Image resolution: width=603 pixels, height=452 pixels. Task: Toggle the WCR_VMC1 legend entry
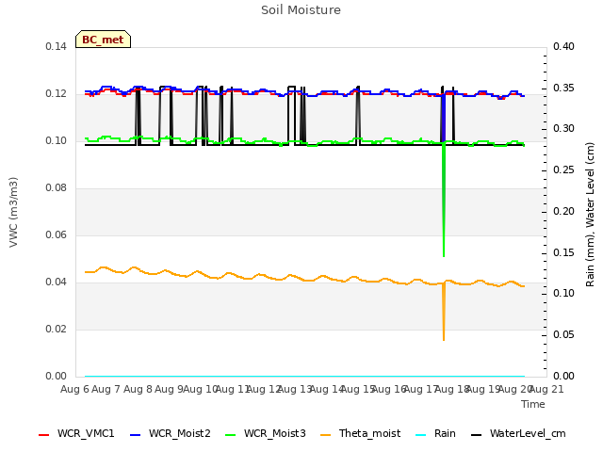[76, 434]
